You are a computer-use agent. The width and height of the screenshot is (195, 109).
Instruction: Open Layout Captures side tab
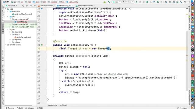tap(3, 97)
